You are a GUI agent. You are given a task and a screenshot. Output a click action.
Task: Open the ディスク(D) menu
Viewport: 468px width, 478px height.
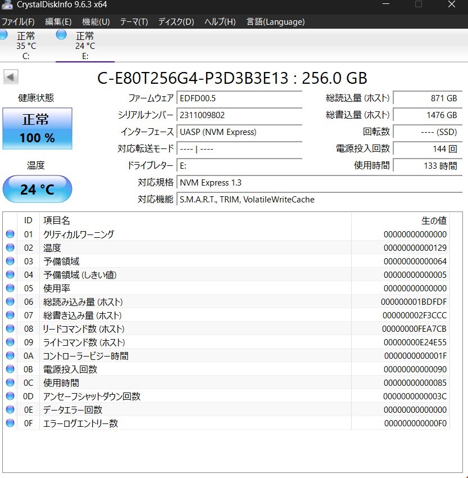176,22
